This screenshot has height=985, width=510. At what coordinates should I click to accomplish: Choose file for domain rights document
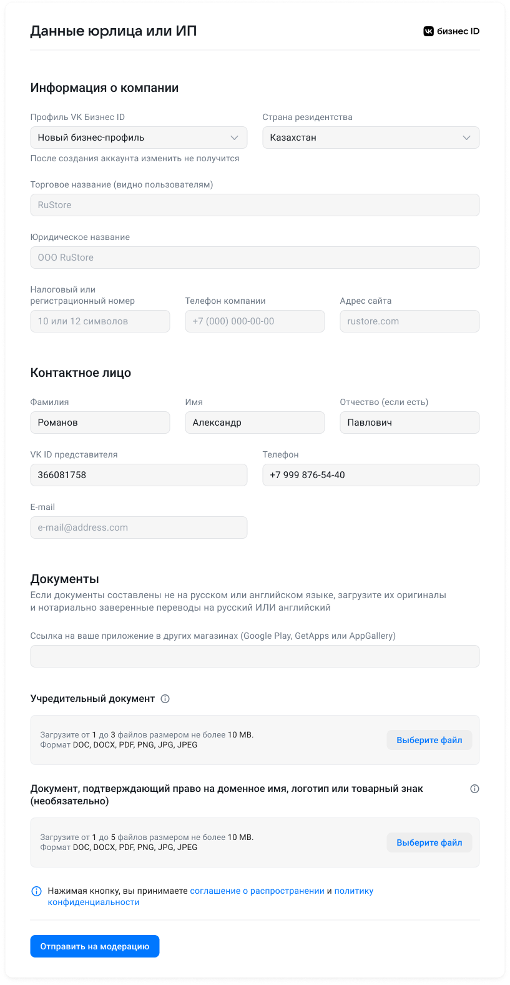click(x=429, y=842)
